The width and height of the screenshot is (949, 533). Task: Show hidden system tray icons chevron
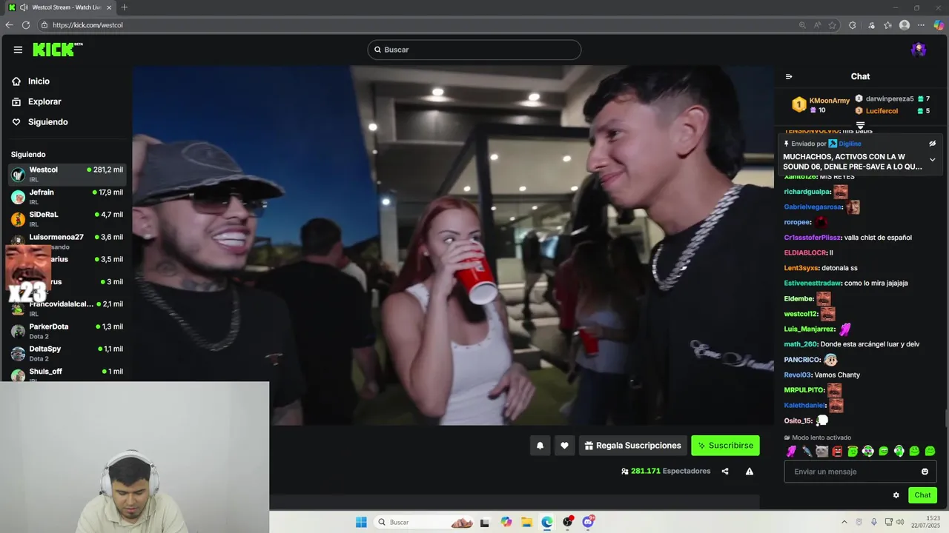pos(844,522)
